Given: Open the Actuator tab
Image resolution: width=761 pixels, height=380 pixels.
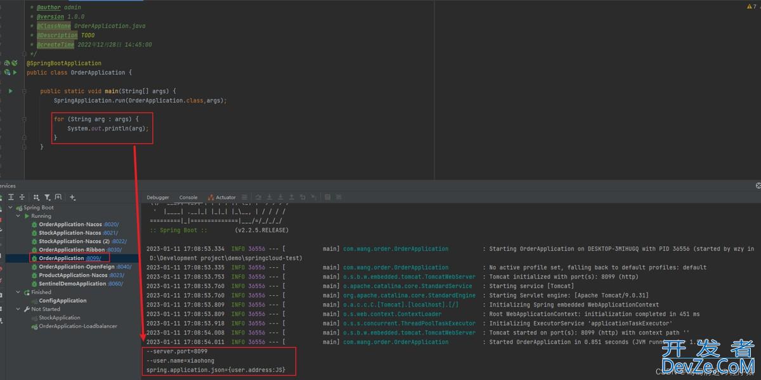Looking at the screenshot, I should (x=225, y=198).
